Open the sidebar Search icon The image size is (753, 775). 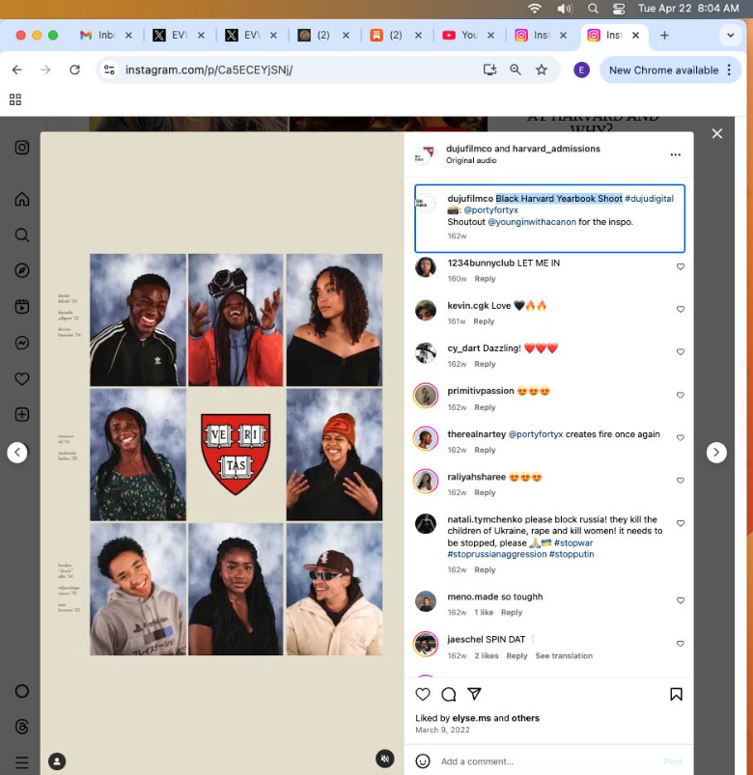[x=22, y=235]
